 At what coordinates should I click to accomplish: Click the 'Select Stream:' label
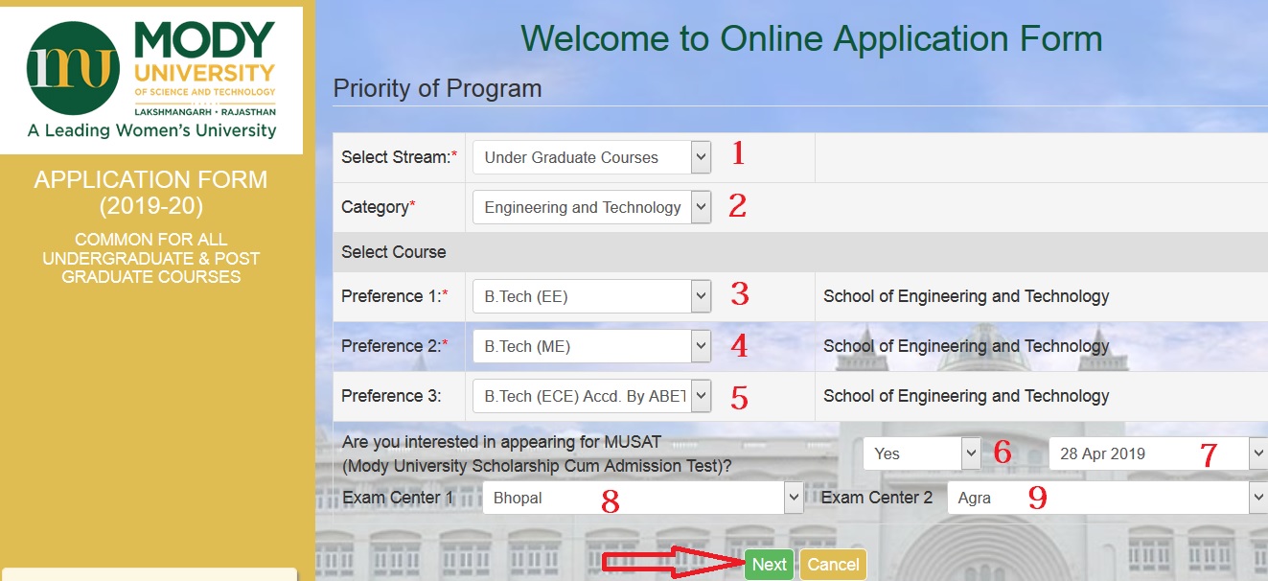[x=400, y=157]
